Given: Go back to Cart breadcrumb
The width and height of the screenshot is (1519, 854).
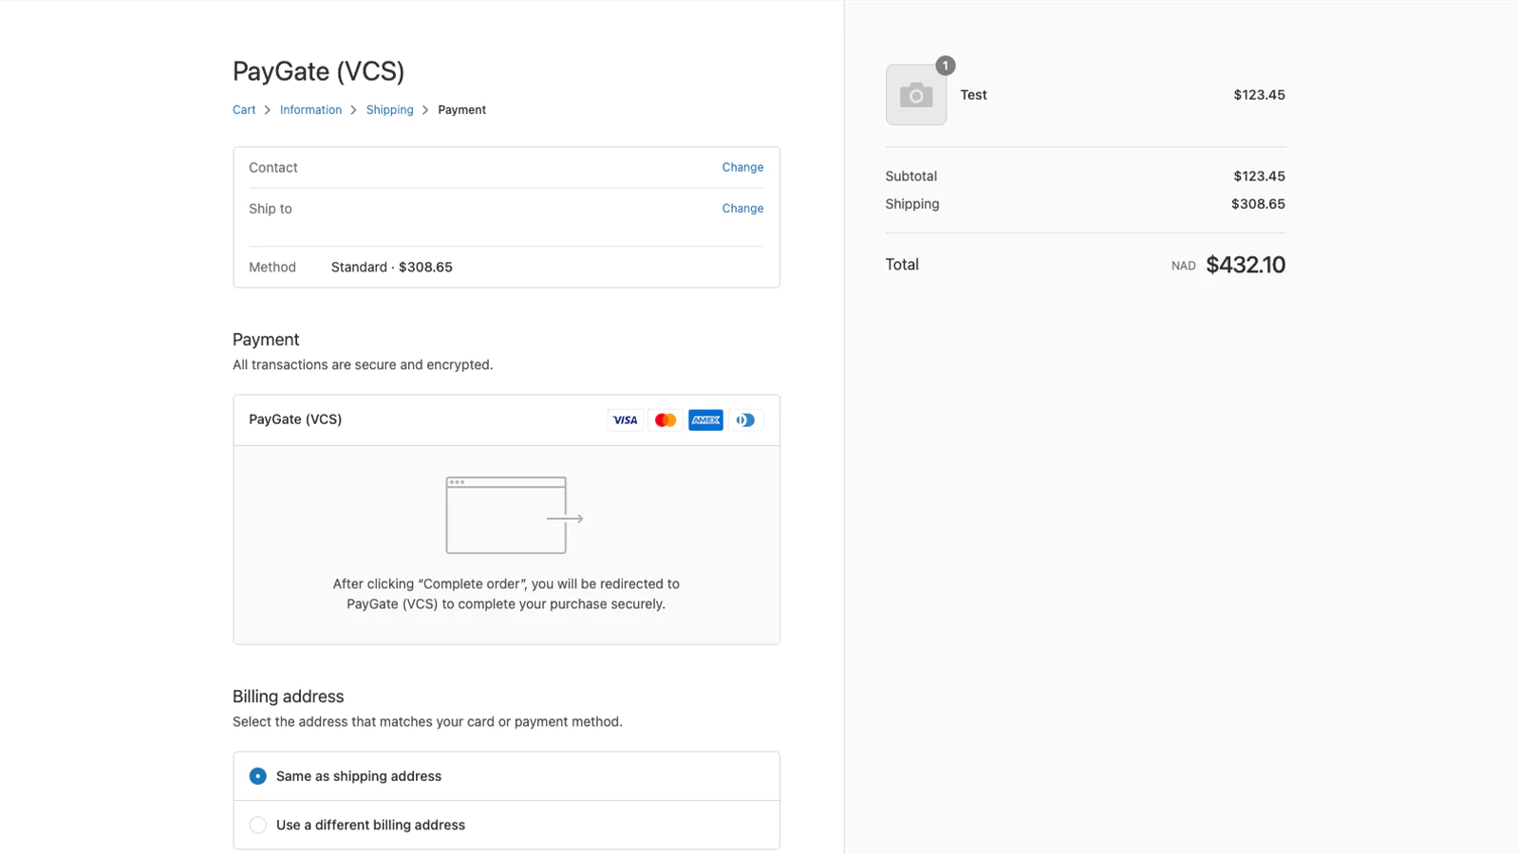Looking at the screenshot, I should point(244,110).
